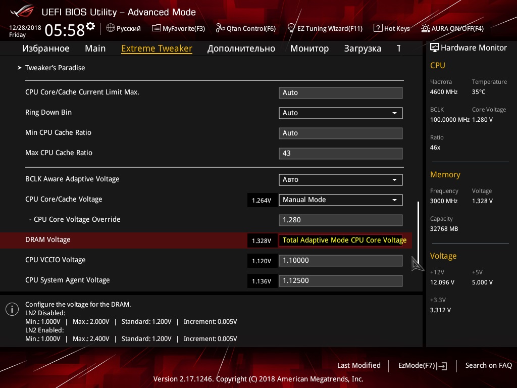Click the 3.312 V reading
Viewport: 517px width, 388px height.
point(440,310)
